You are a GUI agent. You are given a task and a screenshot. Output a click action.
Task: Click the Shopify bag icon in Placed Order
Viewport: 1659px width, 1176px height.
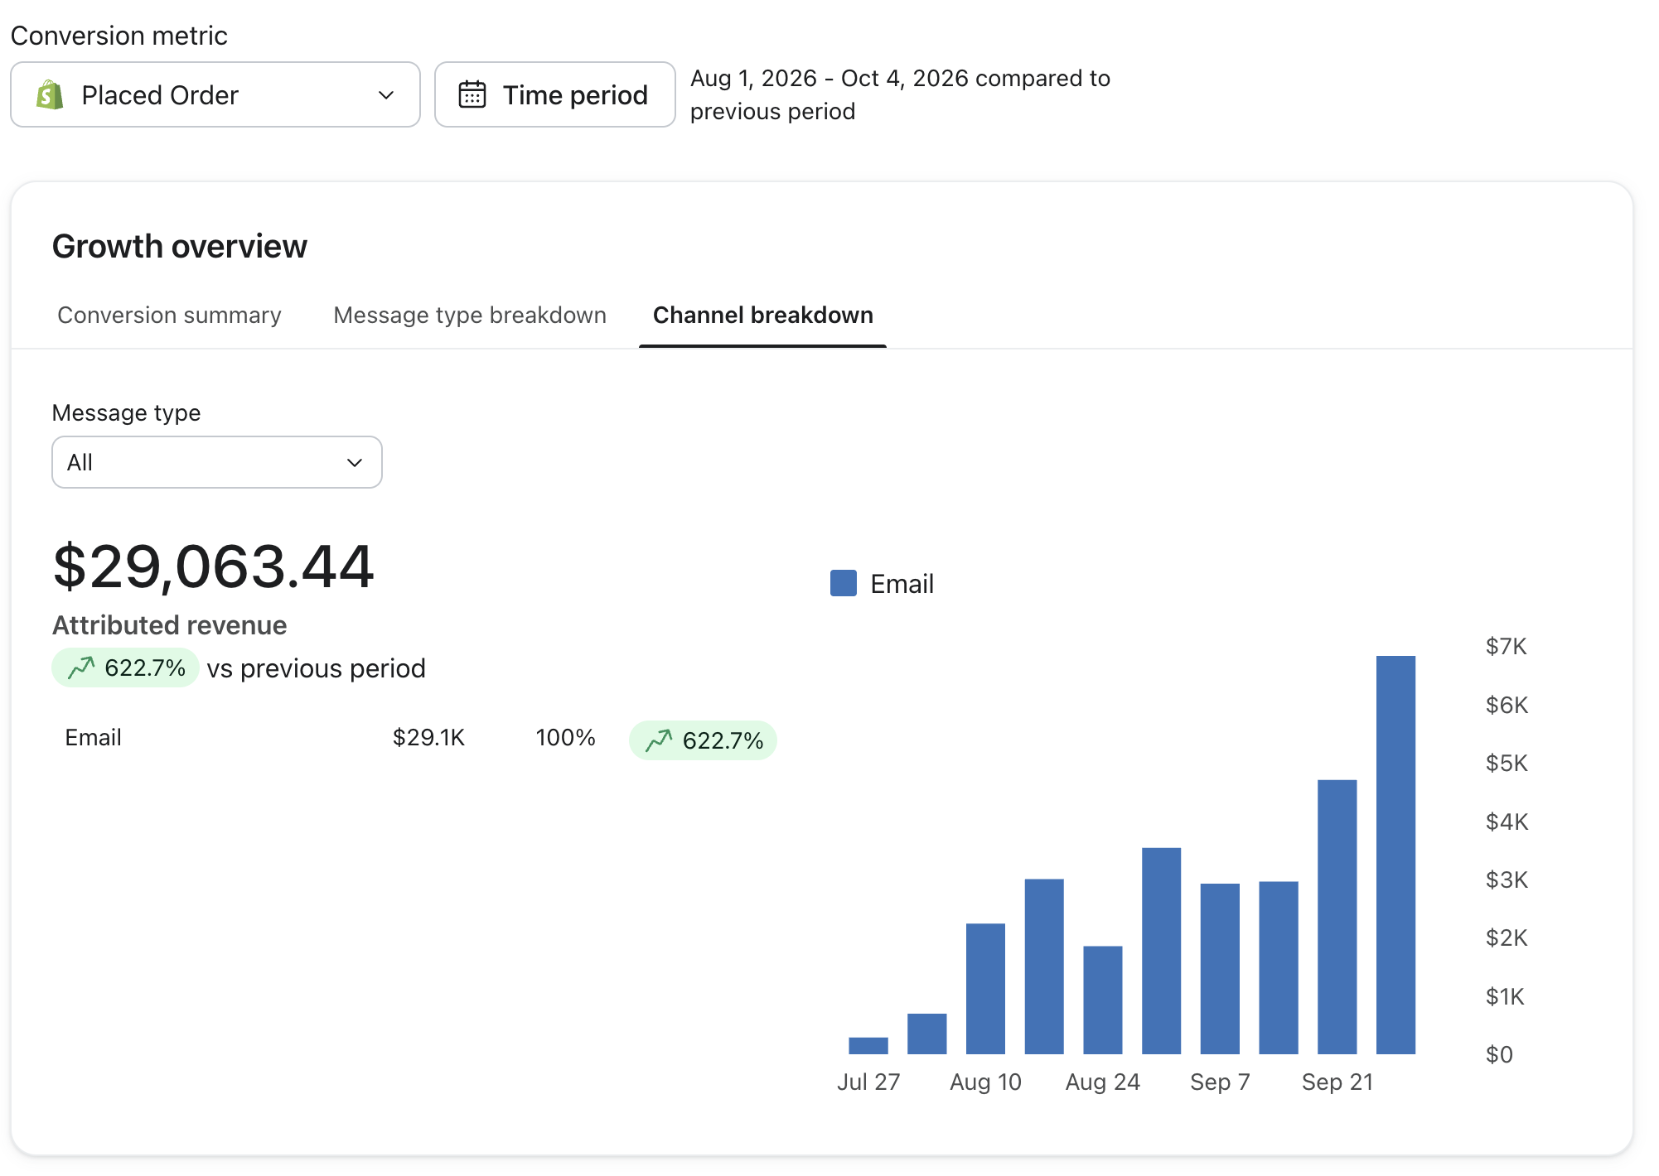50,95
